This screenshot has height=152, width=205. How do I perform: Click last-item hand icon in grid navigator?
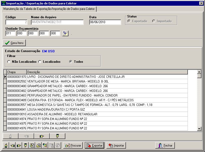click(x=57, y=136)
